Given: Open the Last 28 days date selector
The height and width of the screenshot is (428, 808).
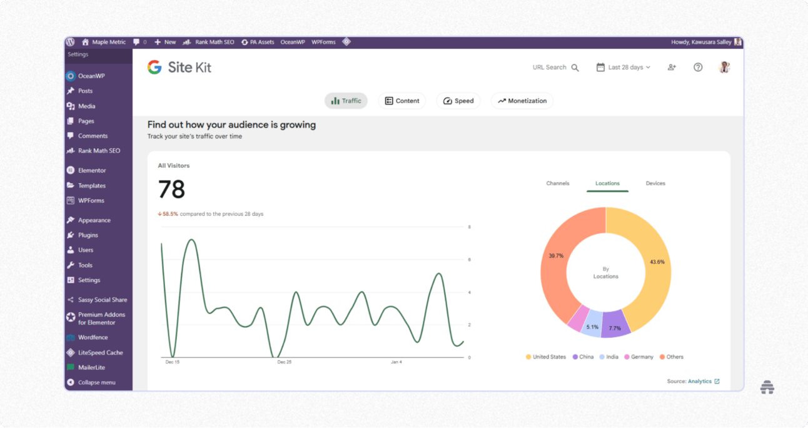Looking at the screenshot, I should point(623,67).
